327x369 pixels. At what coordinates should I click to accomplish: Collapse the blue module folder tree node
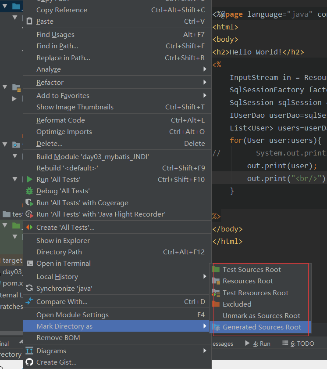point(5,6)
